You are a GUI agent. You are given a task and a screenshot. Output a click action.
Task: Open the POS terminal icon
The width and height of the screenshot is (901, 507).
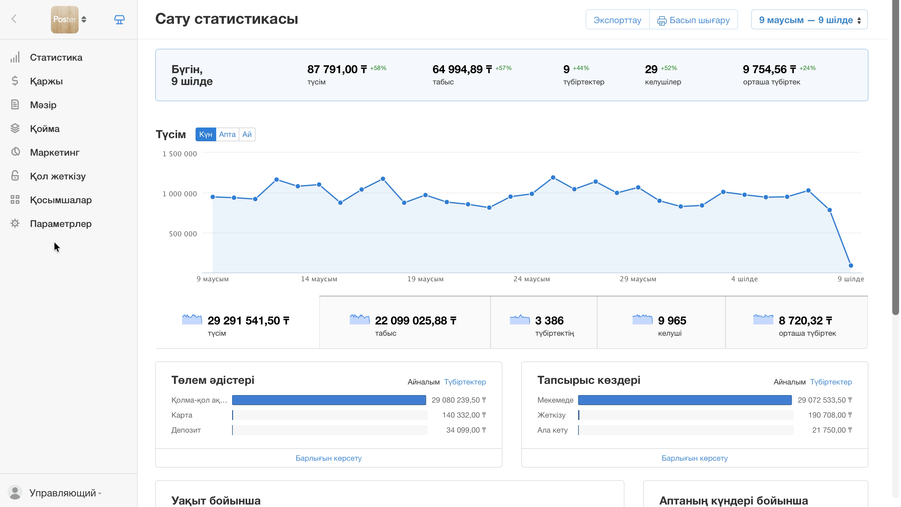tap(119, 20)
